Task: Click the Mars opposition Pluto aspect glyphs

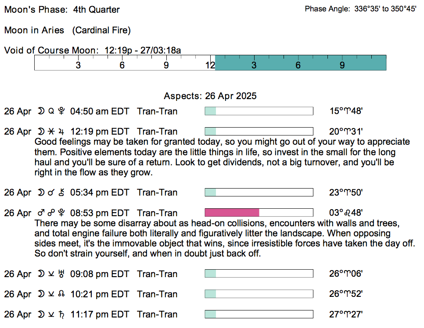Action: [x=50, y=213]
